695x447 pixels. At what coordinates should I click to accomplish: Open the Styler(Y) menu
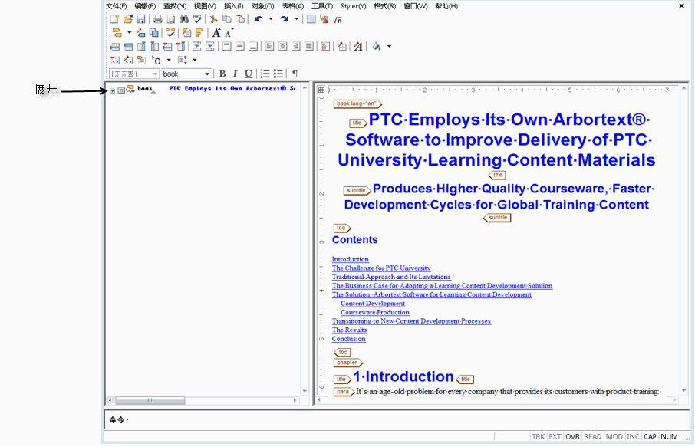click(x=354, y=6)
